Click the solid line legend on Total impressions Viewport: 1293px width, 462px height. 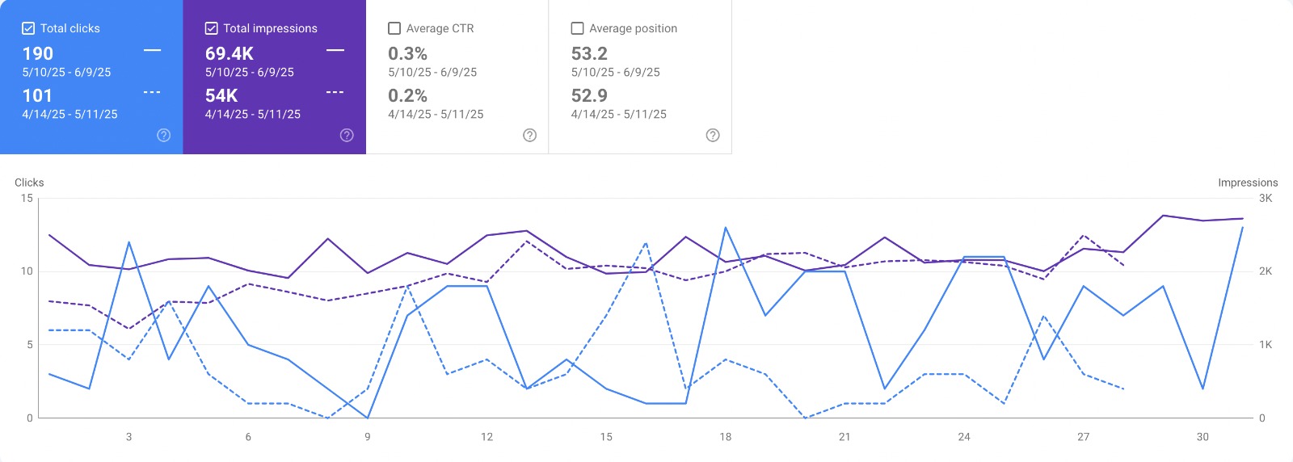[335, 51]
